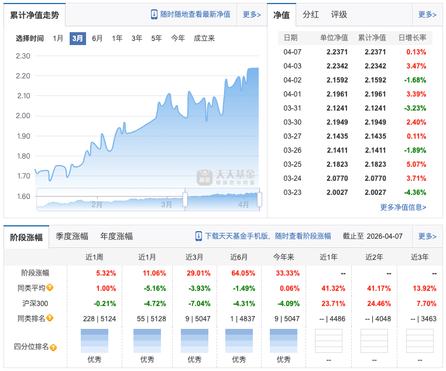The height and width of the screenshot is (371, 446).
Task: Click the 41.32% 近1年 average value
Action: [x=334, y=288]
